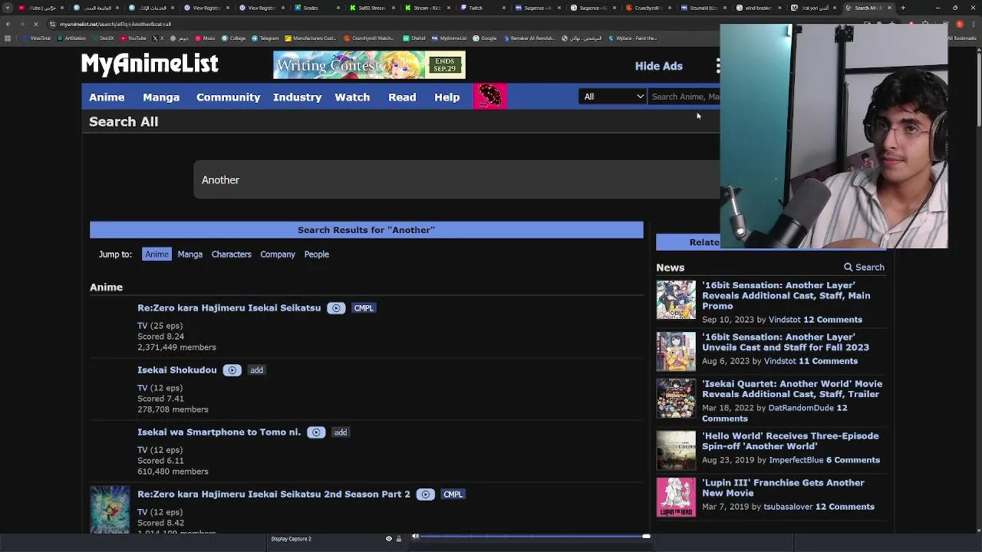The image size is (982, 552).
Task: Open Re:Zero 2nd Season Part 2
Action: point(274,494)
